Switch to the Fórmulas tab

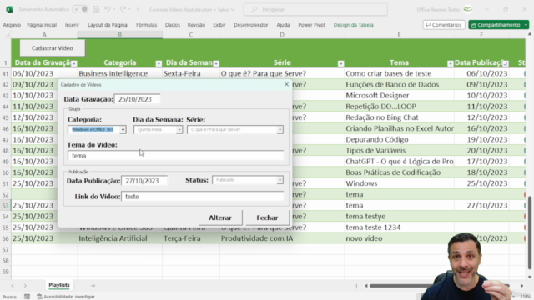click(147, 25)
